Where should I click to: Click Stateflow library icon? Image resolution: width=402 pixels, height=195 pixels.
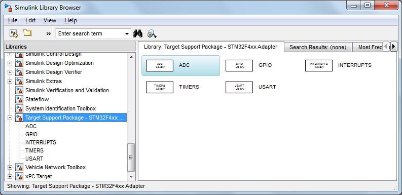19,99
